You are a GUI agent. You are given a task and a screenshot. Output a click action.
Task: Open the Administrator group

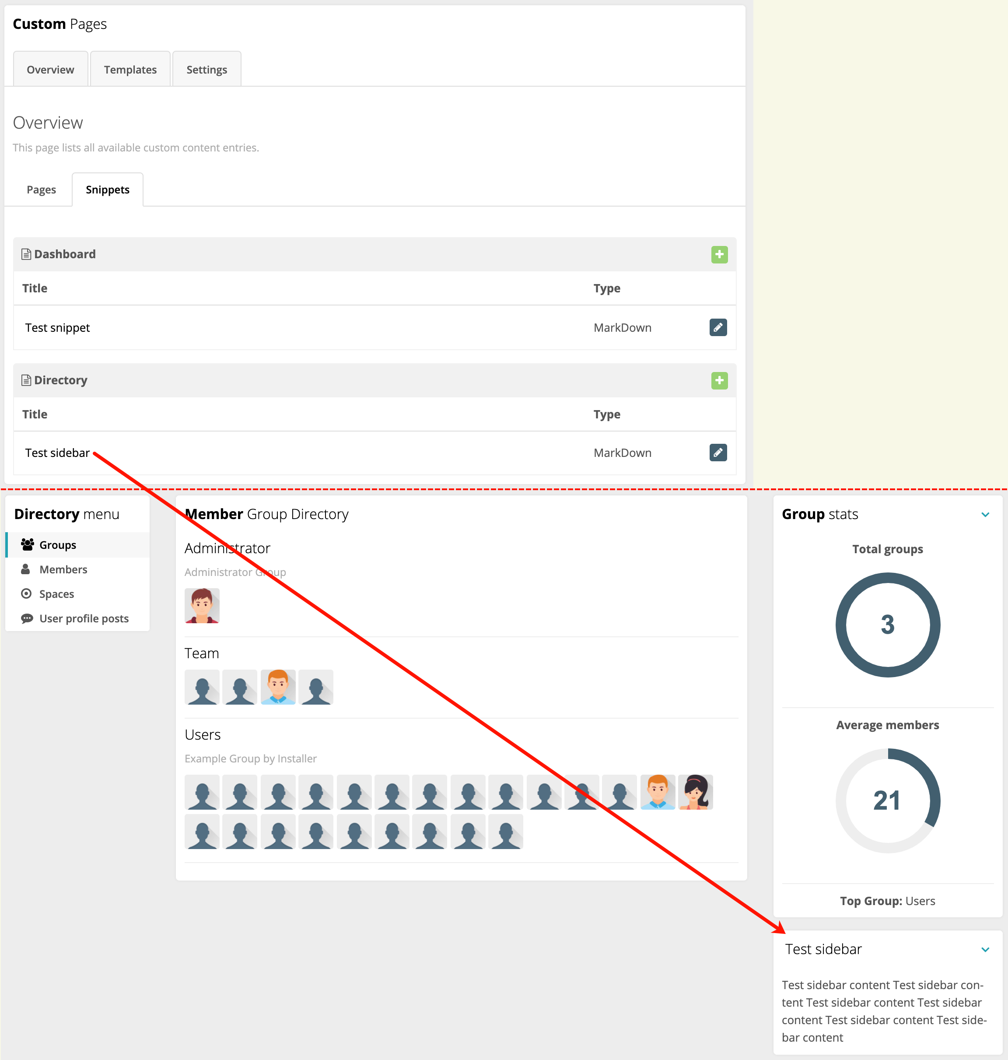tap(227, 548)
